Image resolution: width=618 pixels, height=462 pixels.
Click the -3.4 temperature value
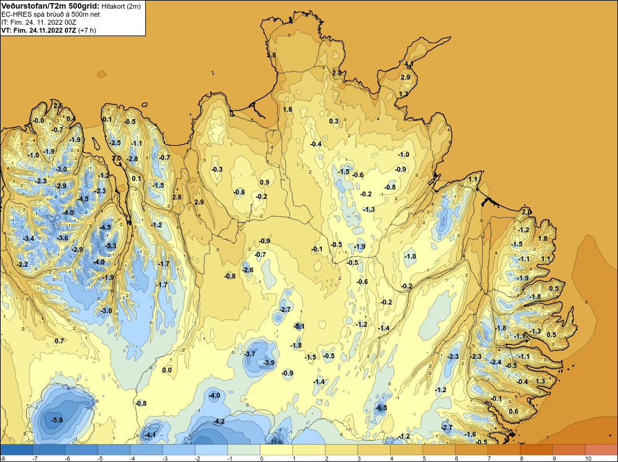point(29,238)
